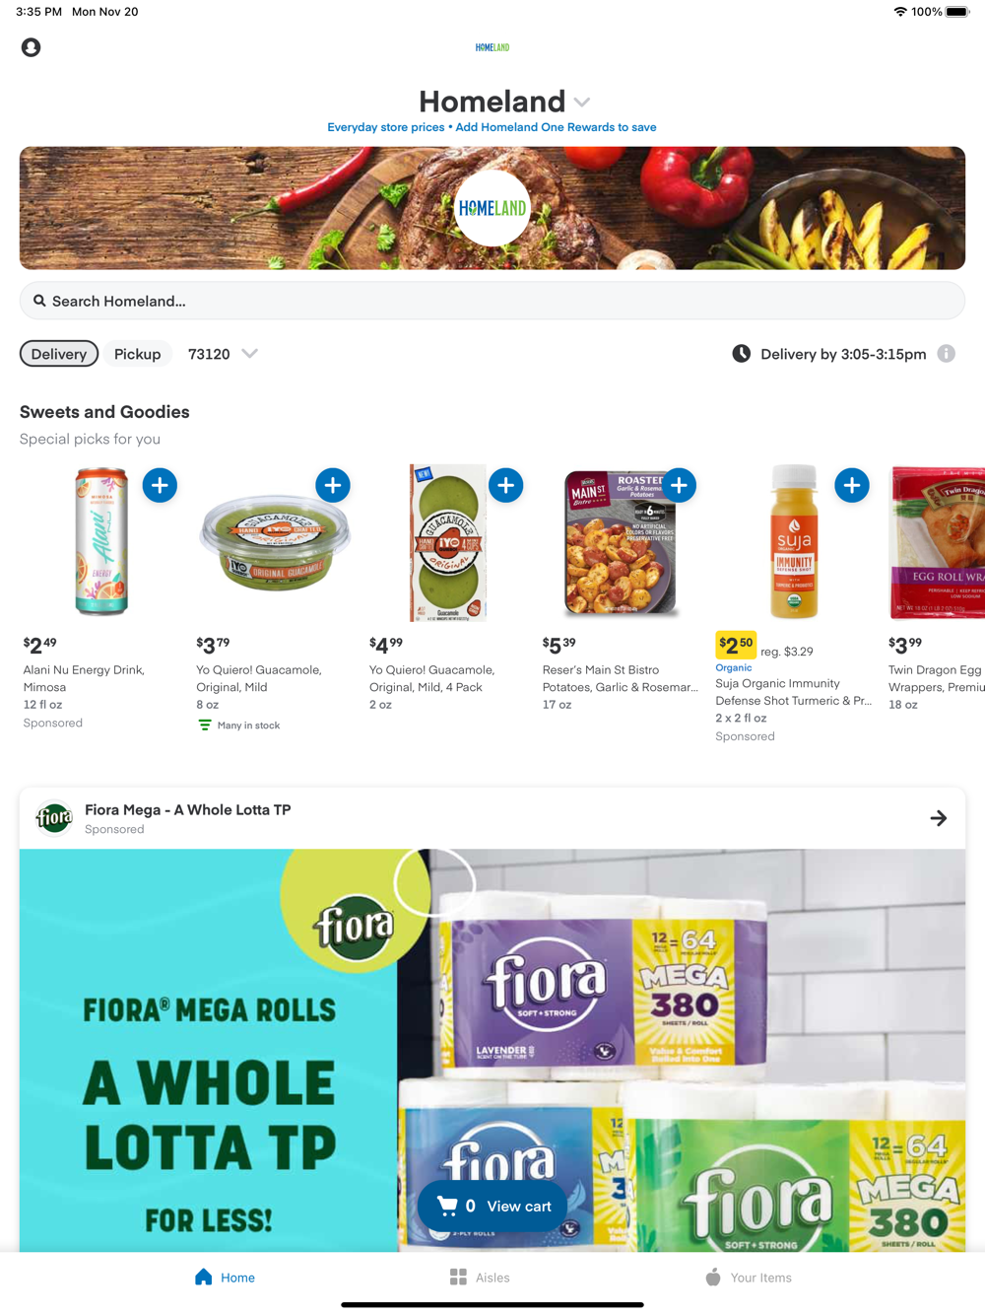
Task: Open Fiora Mega sponsored arrow
Action: (939, 818)
